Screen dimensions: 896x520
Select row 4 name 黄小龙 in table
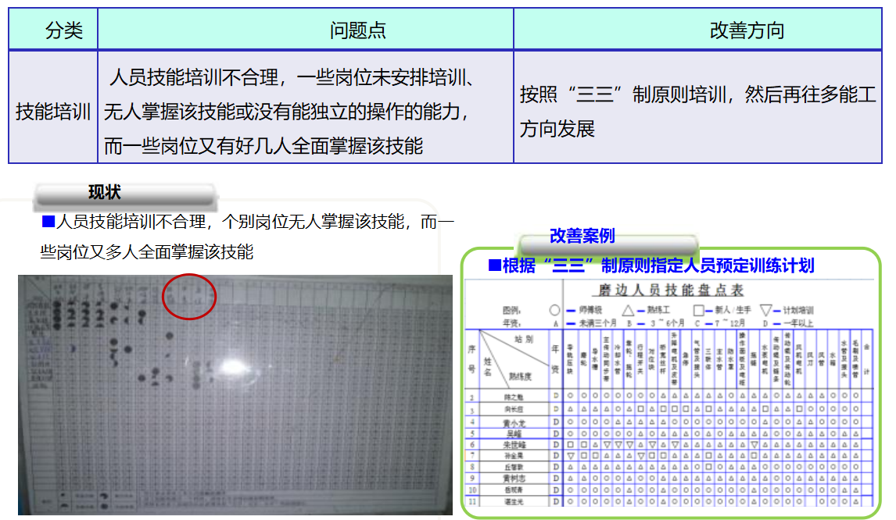tap(514, 422)
